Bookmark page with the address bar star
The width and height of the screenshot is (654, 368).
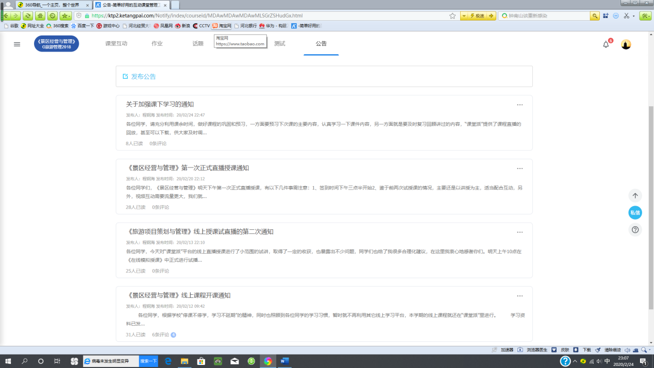click(452, 16)
